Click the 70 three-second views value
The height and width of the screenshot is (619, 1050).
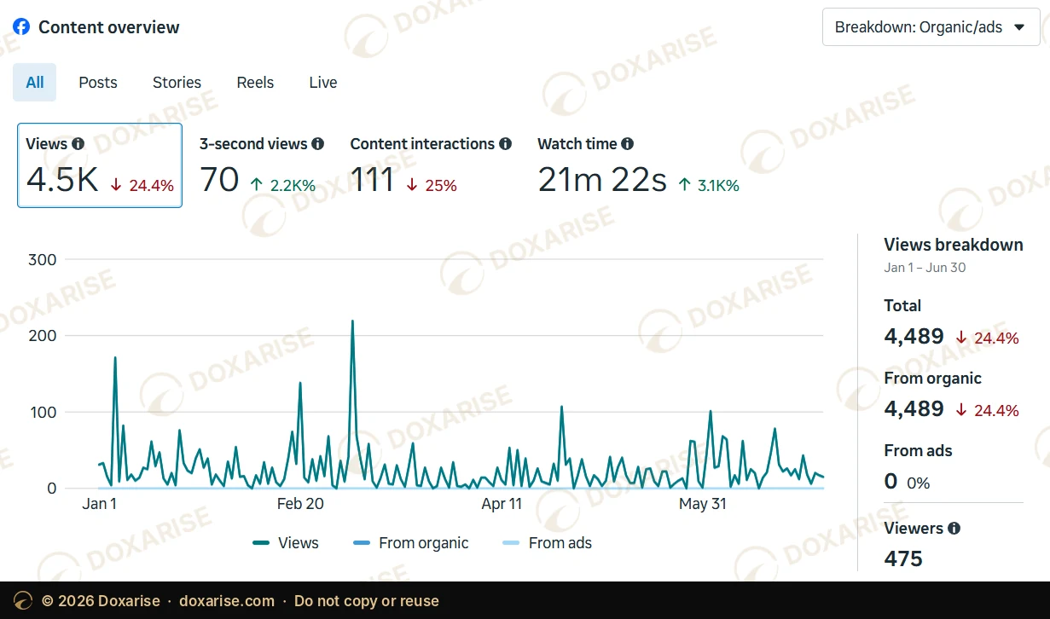click(219, 180)
